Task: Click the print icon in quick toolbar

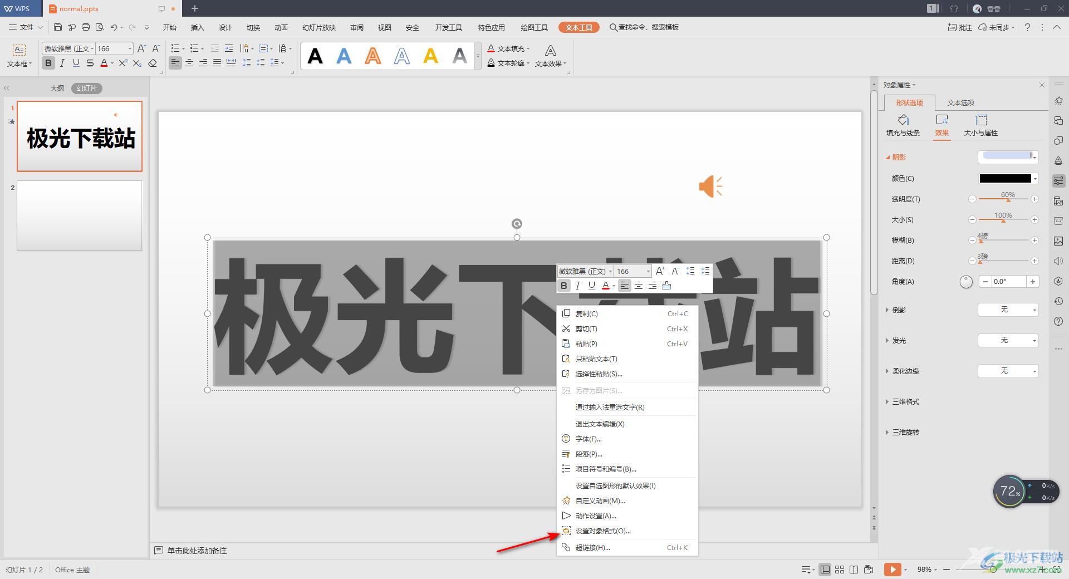Action: (86, 27)
